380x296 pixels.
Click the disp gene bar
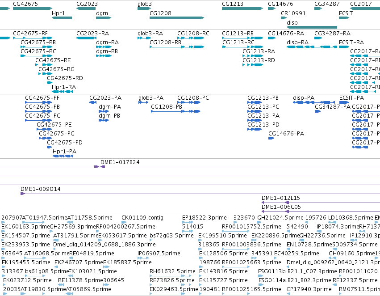[x=312, y=27]
